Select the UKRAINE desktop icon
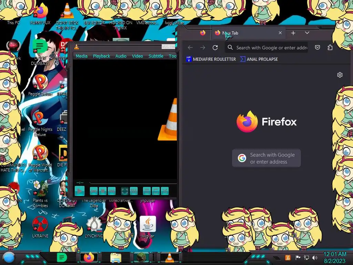 click(40, 227)
